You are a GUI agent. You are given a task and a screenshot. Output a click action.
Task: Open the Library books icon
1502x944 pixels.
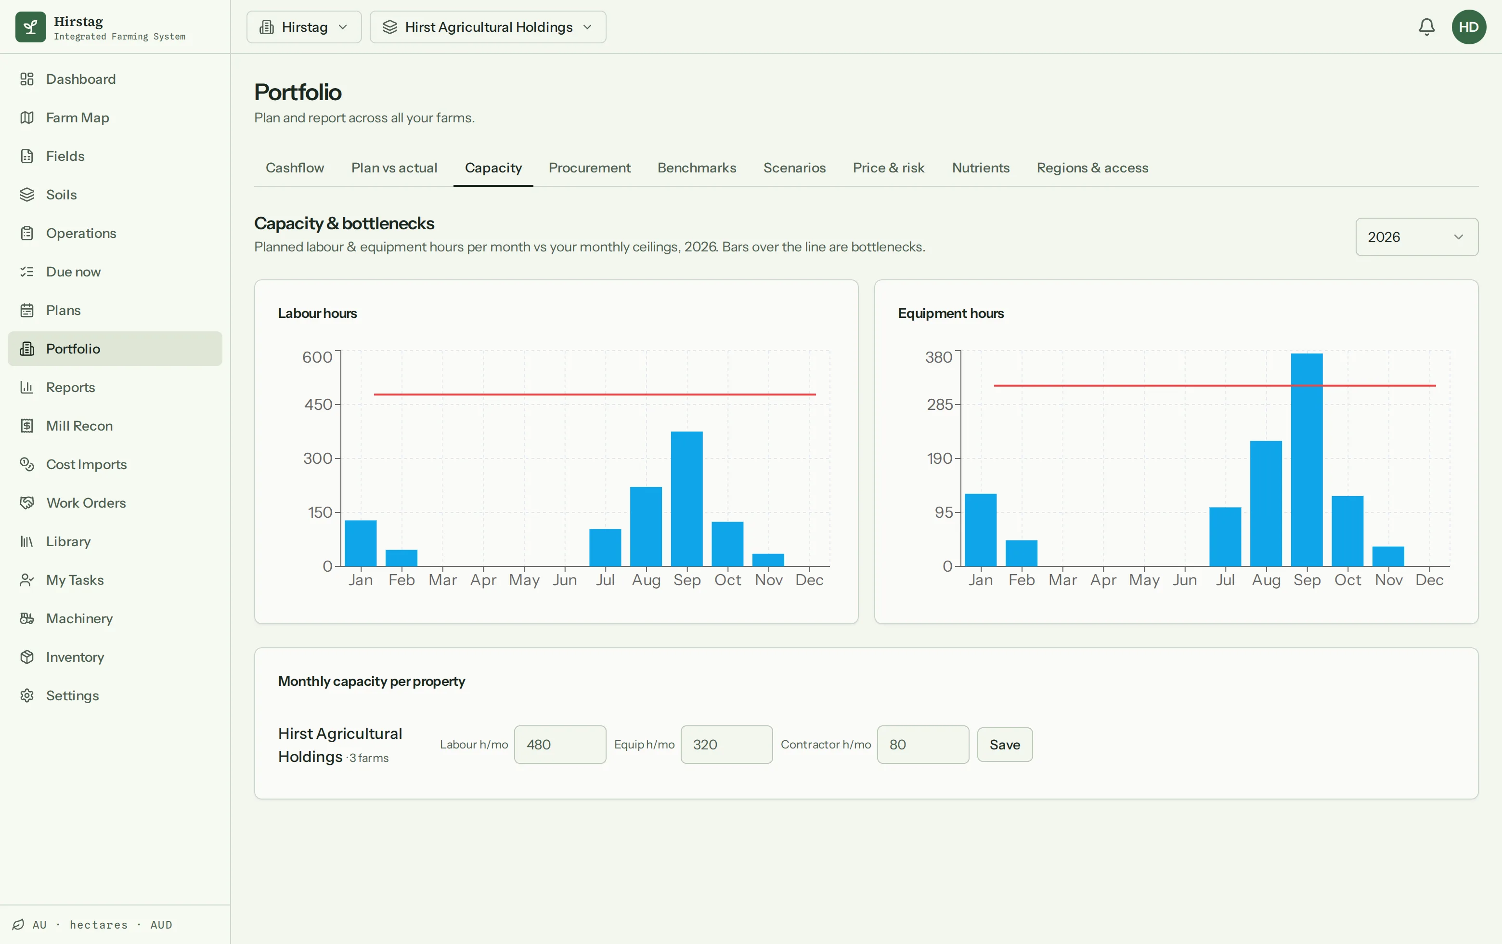[x=27, y=541]
